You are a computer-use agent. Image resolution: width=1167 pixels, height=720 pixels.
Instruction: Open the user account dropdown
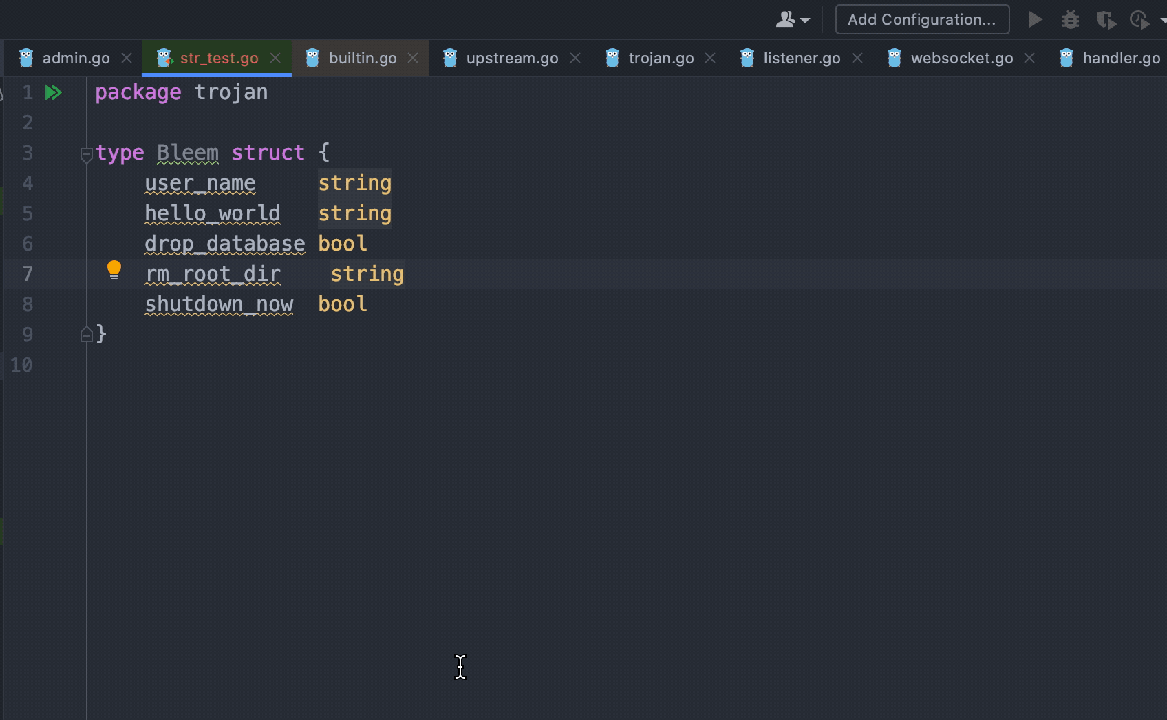click(x=793, y=20)
